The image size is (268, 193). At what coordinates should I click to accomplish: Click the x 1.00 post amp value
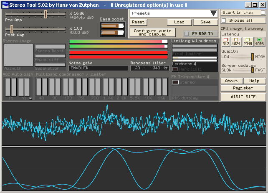(76, 28)
